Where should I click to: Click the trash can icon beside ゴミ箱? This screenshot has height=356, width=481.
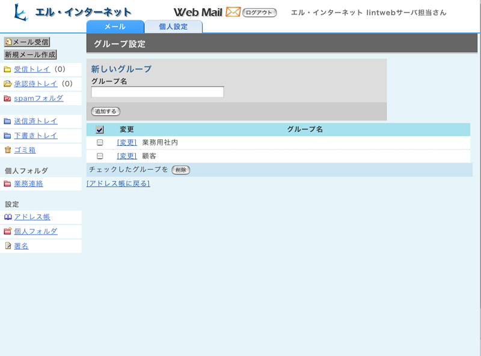8,150
